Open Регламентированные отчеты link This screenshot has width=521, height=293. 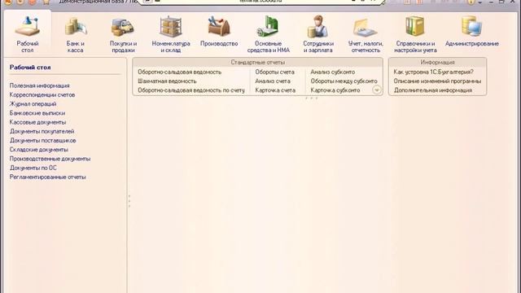click(x=48, y=177)
